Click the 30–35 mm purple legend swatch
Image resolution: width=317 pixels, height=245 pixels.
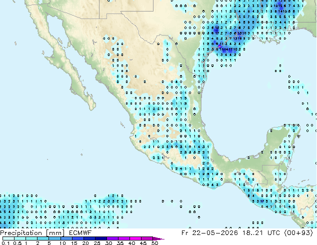(x=112, y=238)
